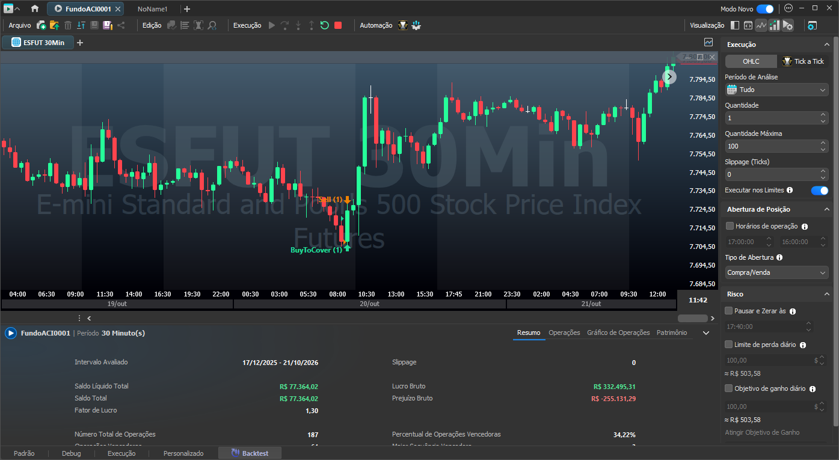Switch to the Patrimônio tab

pyautogui.click(x=672, y=333)
